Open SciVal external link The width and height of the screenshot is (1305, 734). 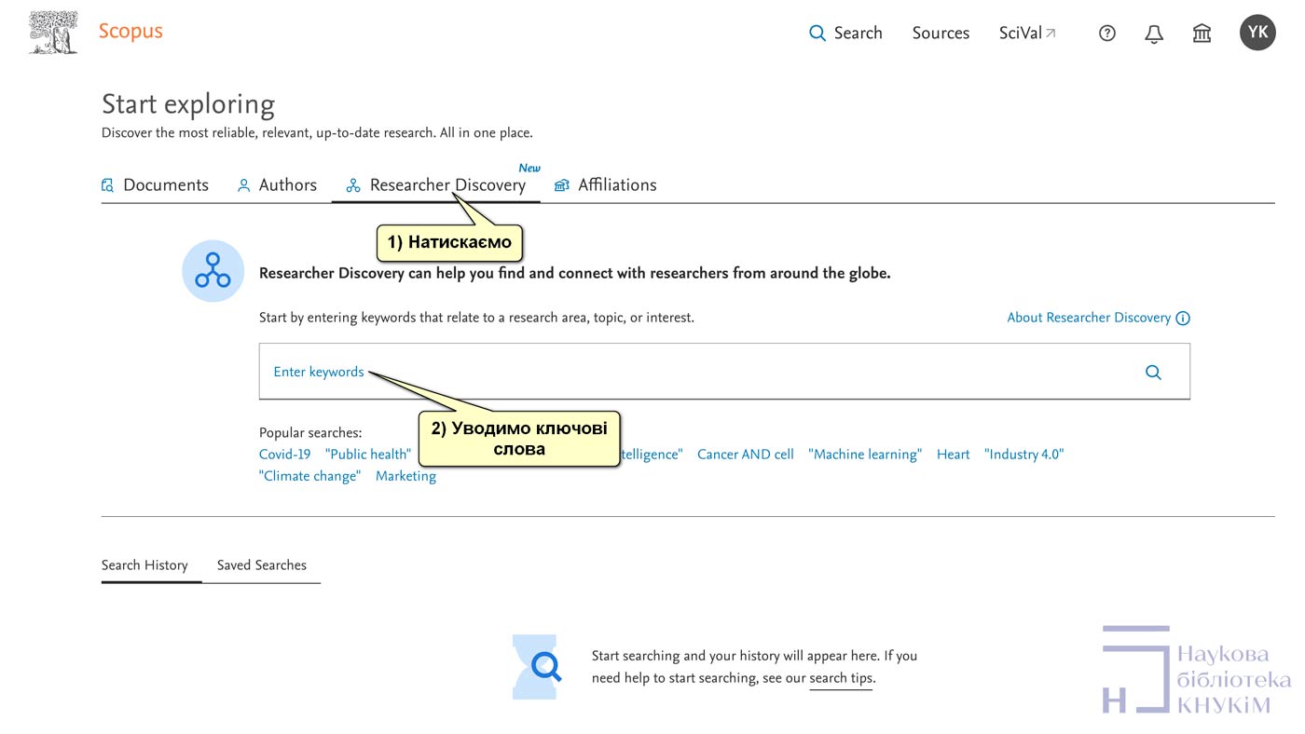point(1027,34)
